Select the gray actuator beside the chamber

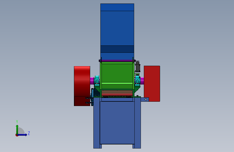pos(138,67)
